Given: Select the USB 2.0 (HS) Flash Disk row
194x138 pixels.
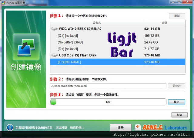Looking at the screenshot, I should point(118,55).
